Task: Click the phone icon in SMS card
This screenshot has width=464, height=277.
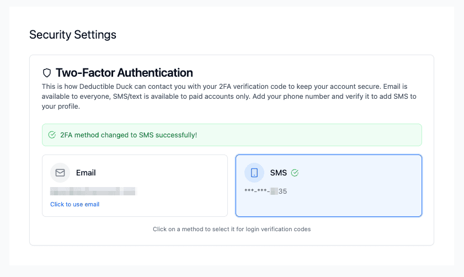Action: coord(254,173)
